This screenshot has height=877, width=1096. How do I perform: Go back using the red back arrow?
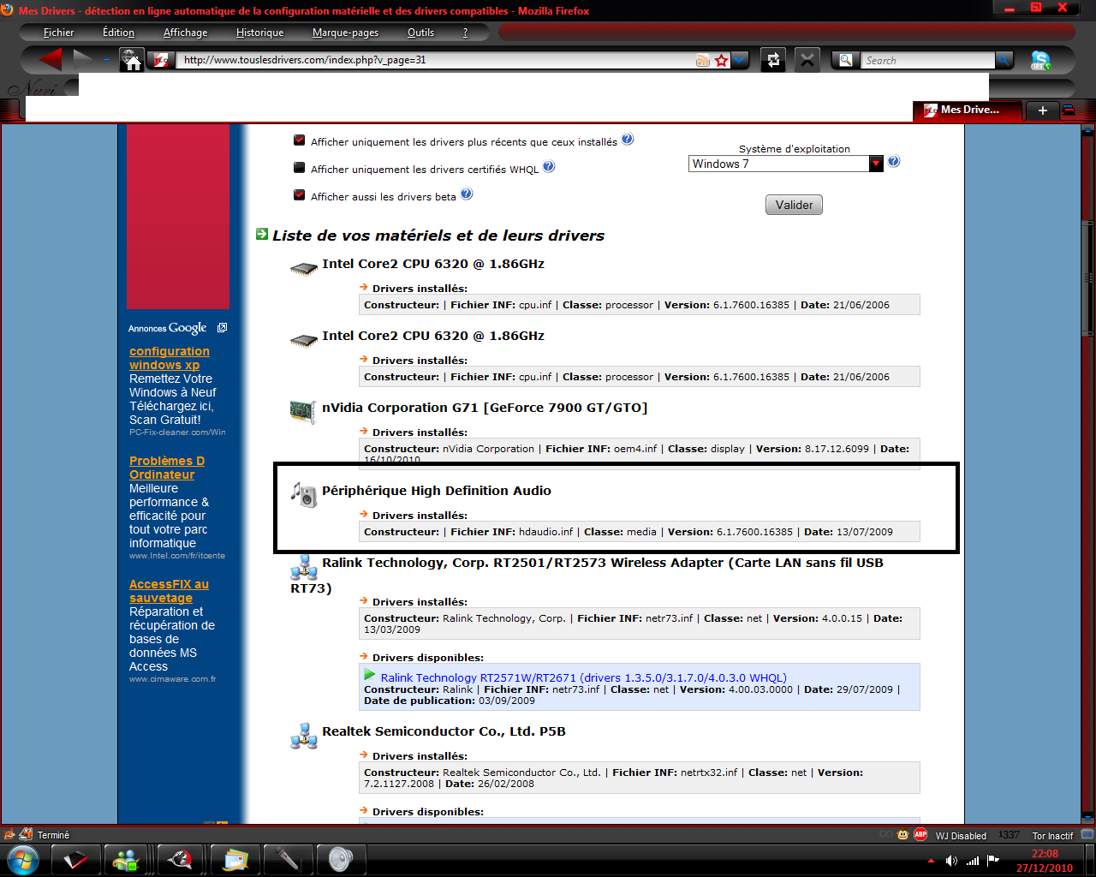tap(51, 59)
